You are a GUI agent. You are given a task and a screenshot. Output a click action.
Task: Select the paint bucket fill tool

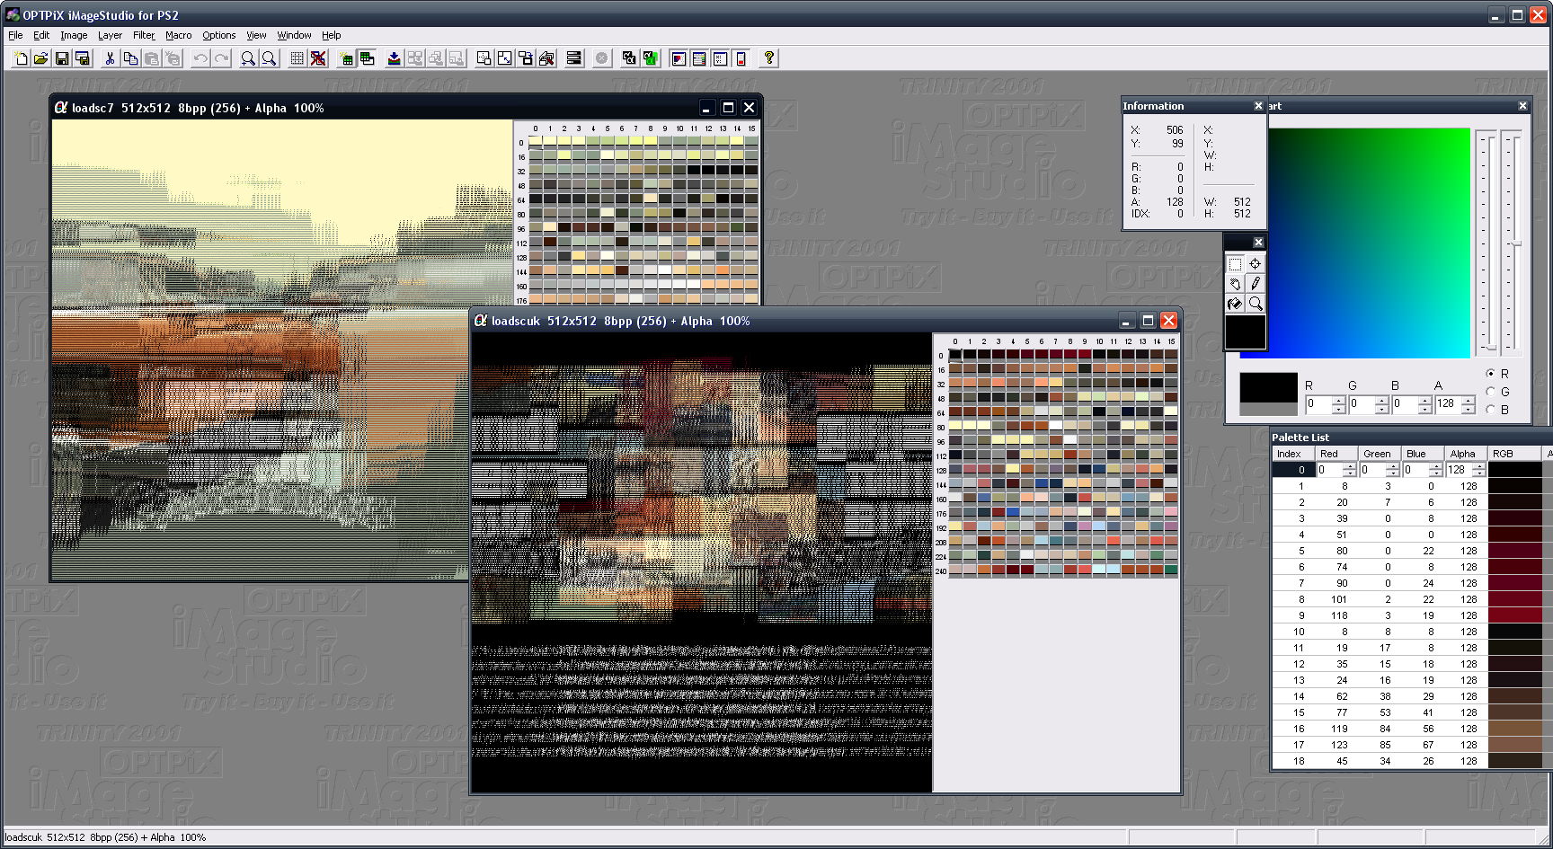(x=1235, y=304)
